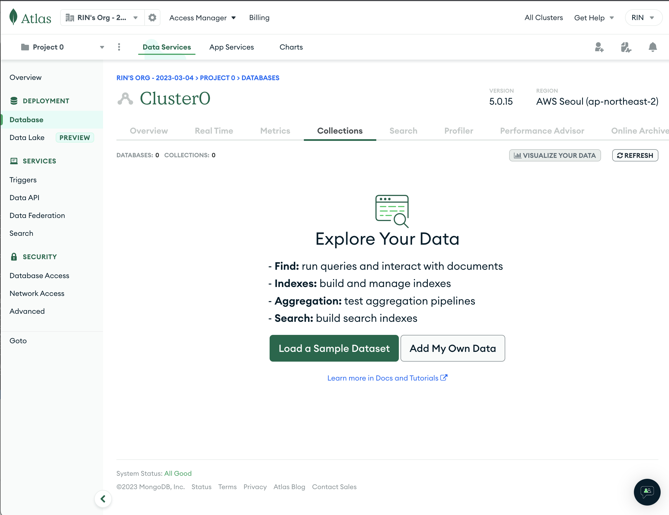Open Data API in the sidebar

coord(25,197)
